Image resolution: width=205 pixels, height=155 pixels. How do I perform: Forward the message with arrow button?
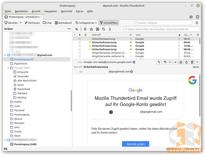pyautogui.click(x=175, y=62)
